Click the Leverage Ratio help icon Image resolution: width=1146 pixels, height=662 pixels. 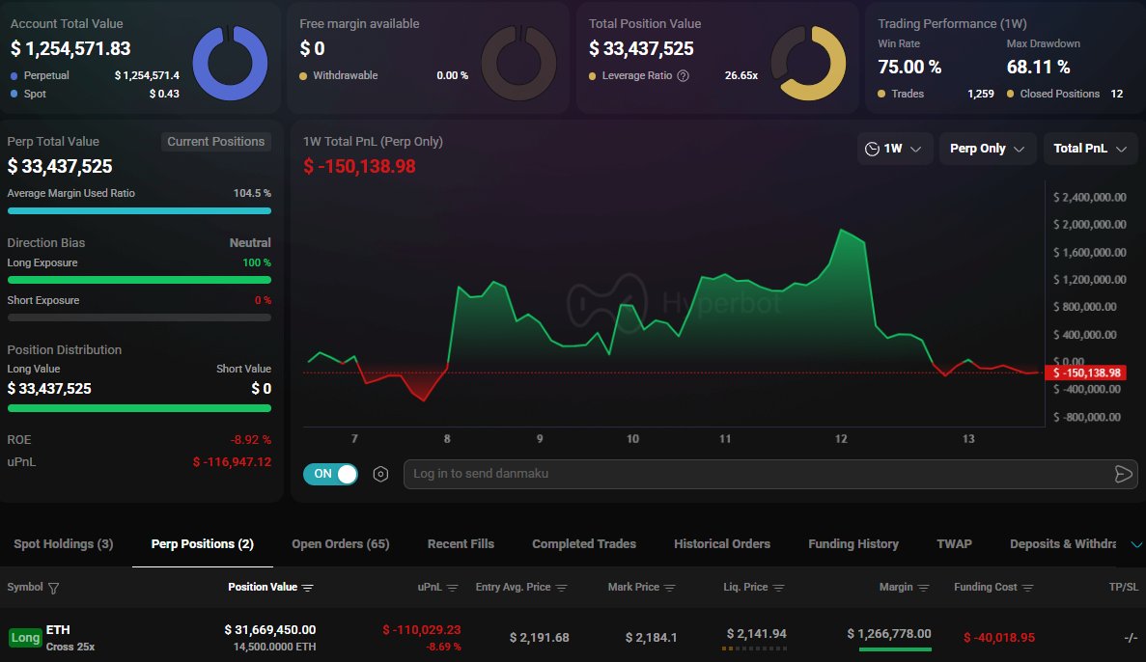pos(684,75)
